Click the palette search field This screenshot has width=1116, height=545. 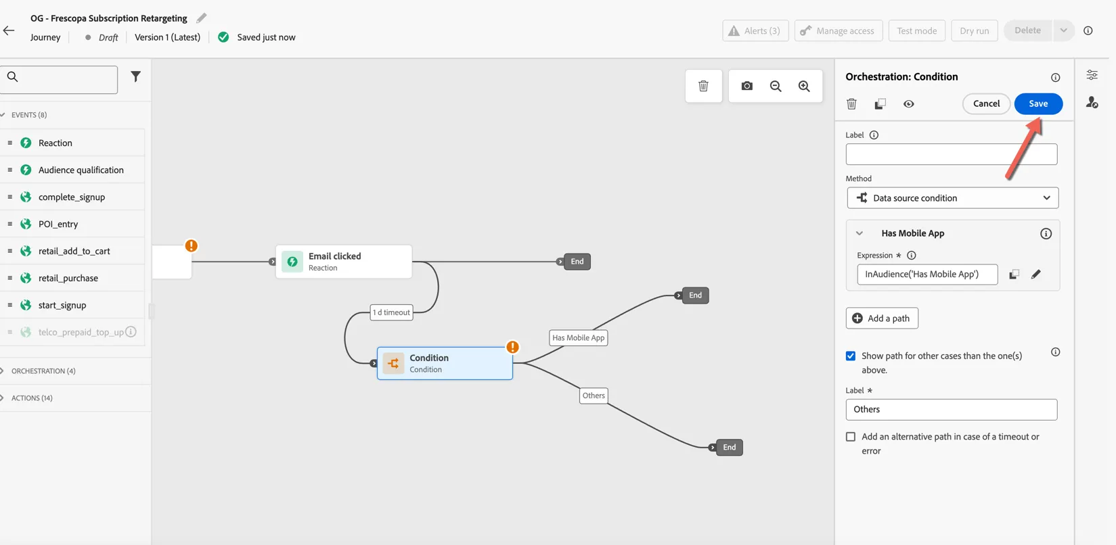(x=59, y=80)
